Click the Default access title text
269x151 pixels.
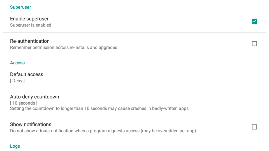[x=27, y=74]
